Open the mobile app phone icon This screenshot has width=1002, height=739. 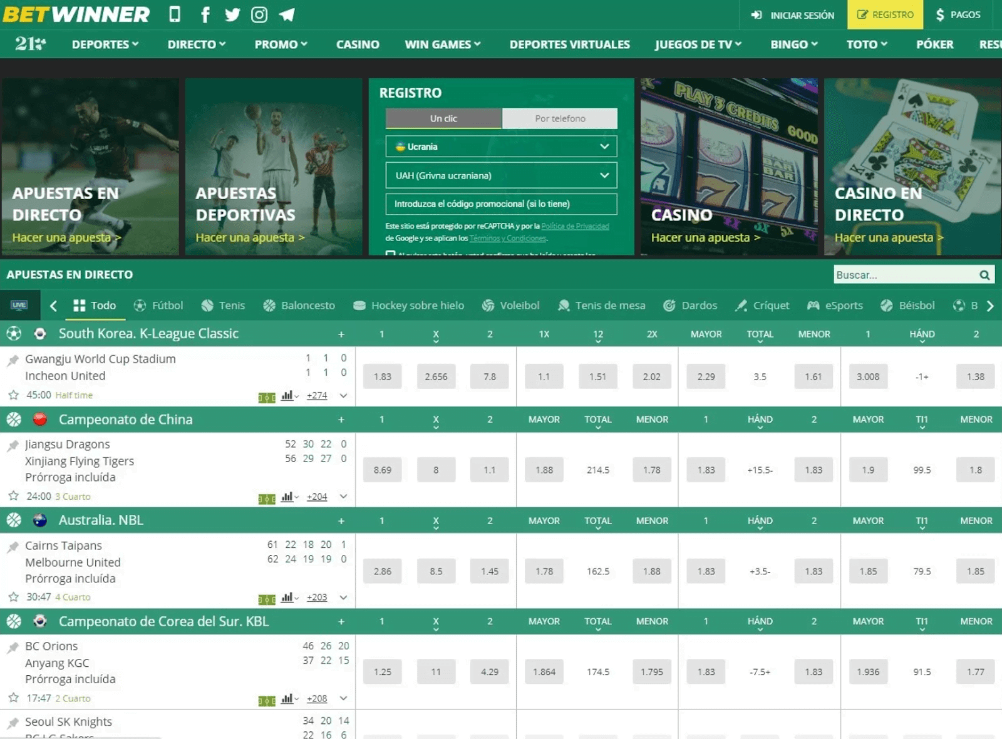[175, 14]
